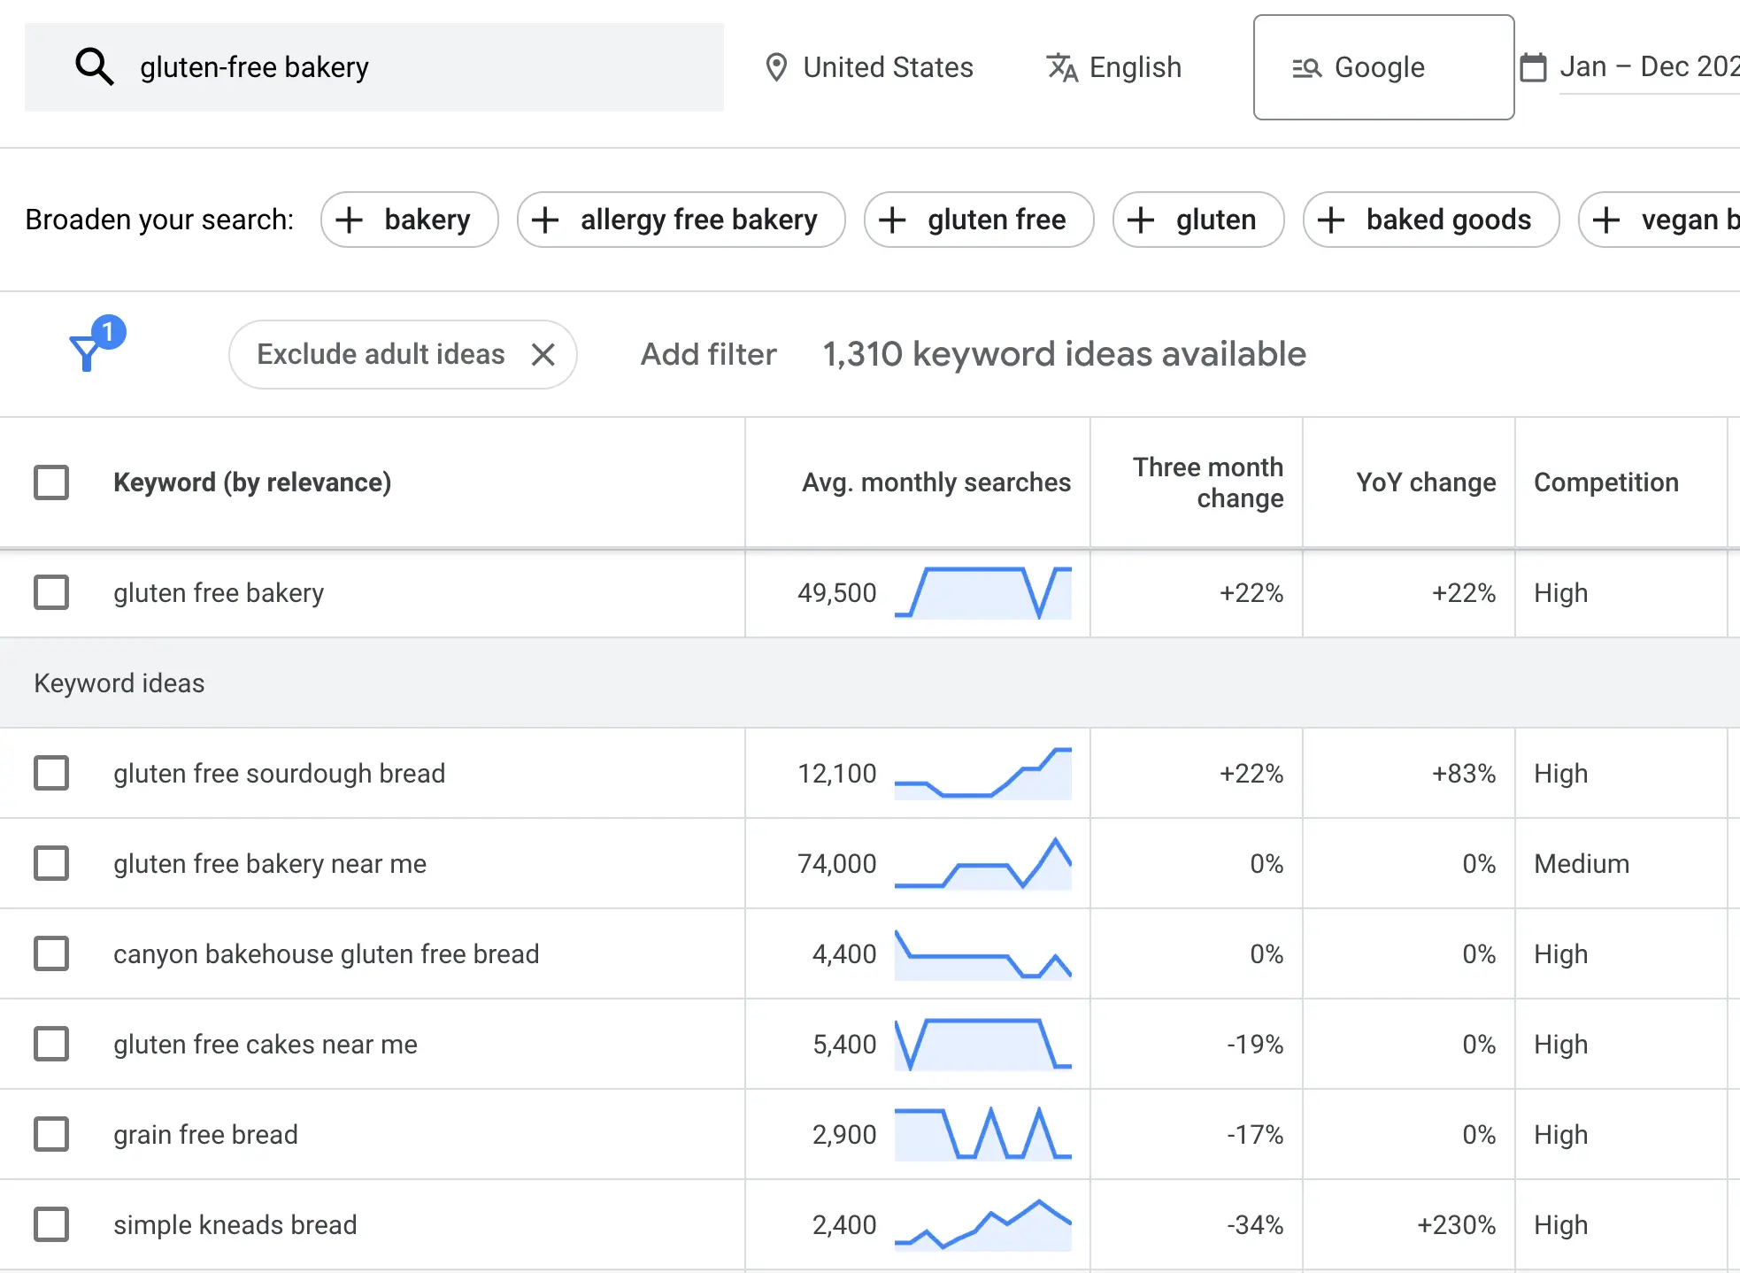1740x1273 pixels.
Task: Click plus icon on bakery chip
Action: tap(350, 220)
